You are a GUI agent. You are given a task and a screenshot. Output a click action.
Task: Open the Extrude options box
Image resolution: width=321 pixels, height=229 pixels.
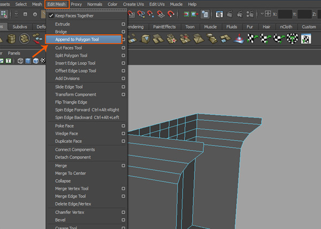(x=123, y=24)
